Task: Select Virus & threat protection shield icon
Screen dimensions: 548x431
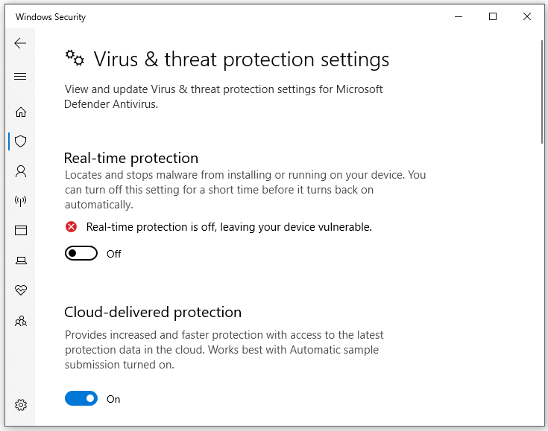Action: tap(21, 141)
